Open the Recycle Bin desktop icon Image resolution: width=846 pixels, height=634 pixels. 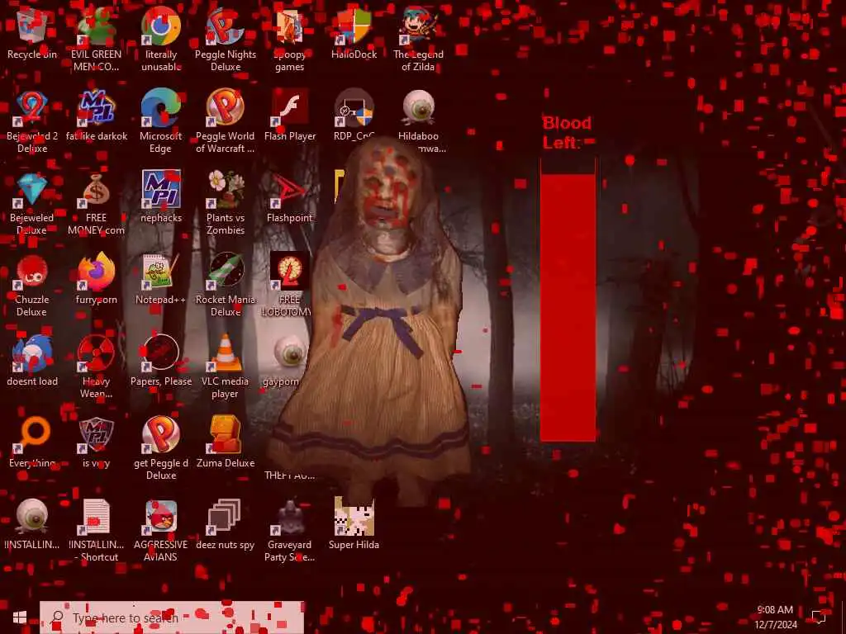coord(32,26)
